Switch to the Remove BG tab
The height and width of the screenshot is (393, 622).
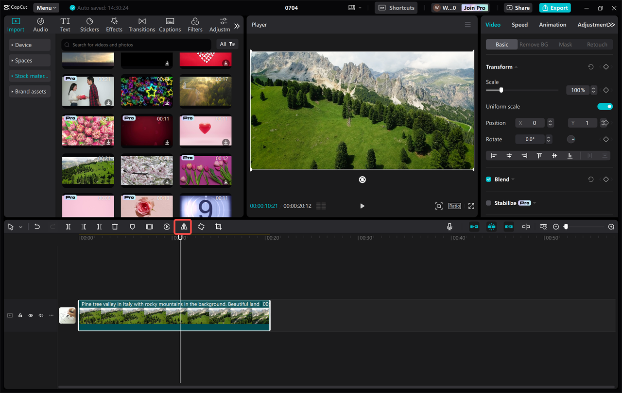(534, 44)
